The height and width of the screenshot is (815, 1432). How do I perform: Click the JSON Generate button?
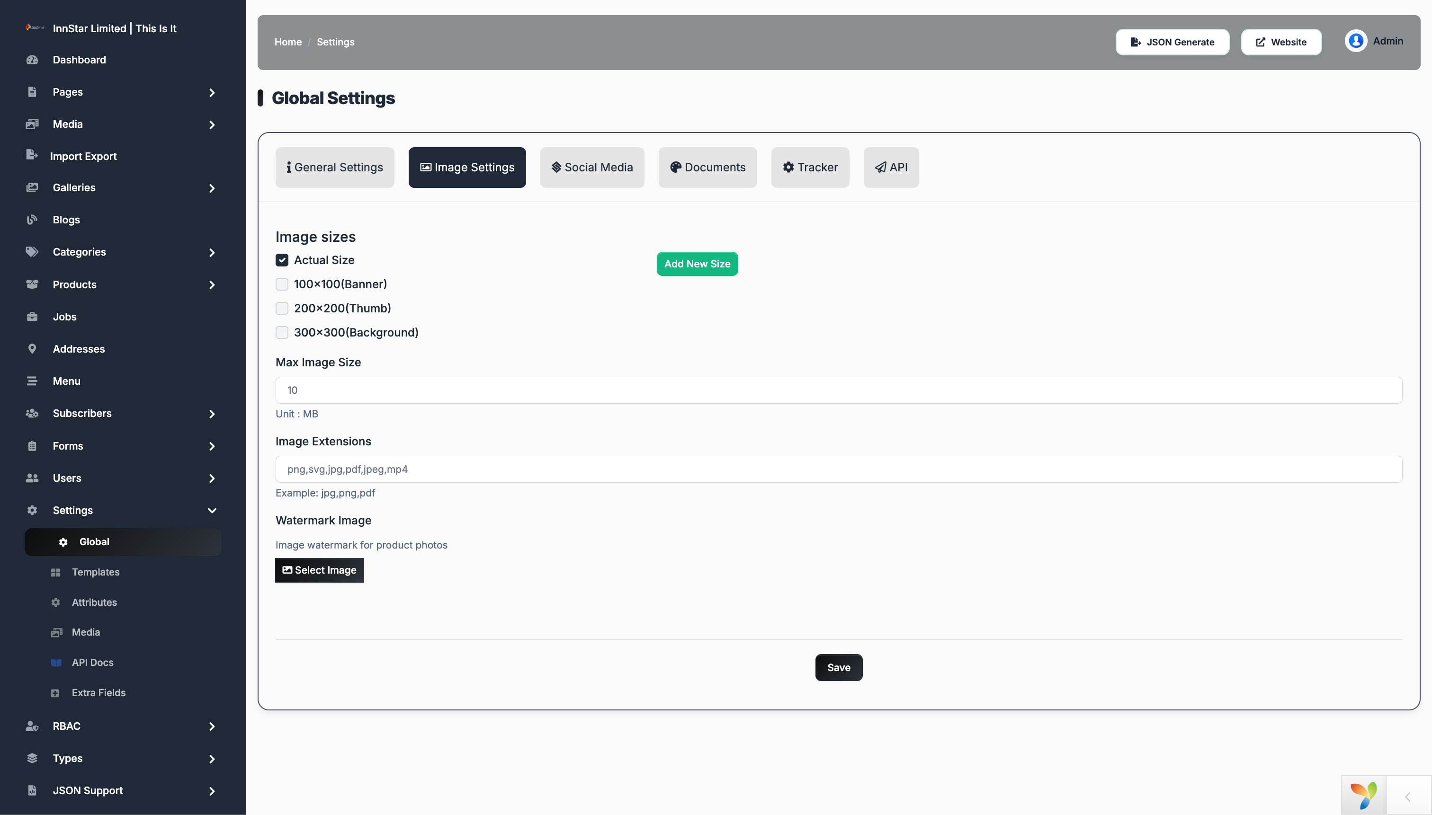point(1172,42)
